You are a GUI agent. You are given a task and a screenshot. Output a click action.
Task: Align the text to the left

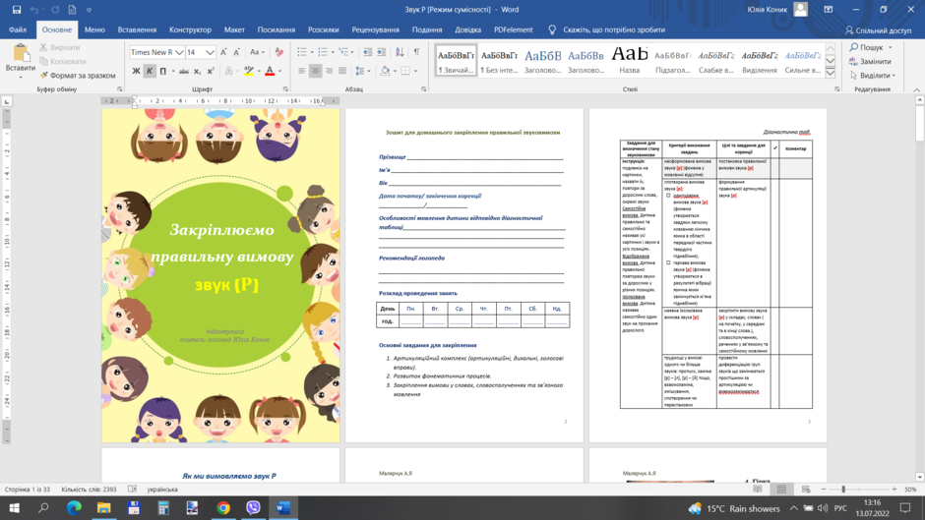point(302,72)
